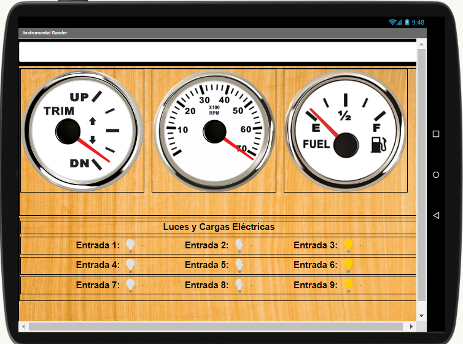Click the 'Instrumental Baader' title text
This screenshot has height=344, width=463.
(45, 32)
